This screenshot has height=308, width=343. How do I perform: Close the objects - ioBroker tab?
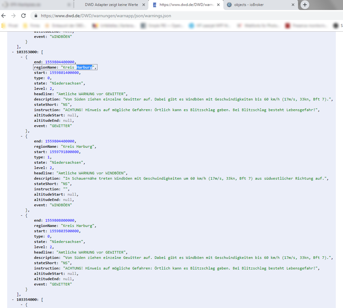[293, 5]
